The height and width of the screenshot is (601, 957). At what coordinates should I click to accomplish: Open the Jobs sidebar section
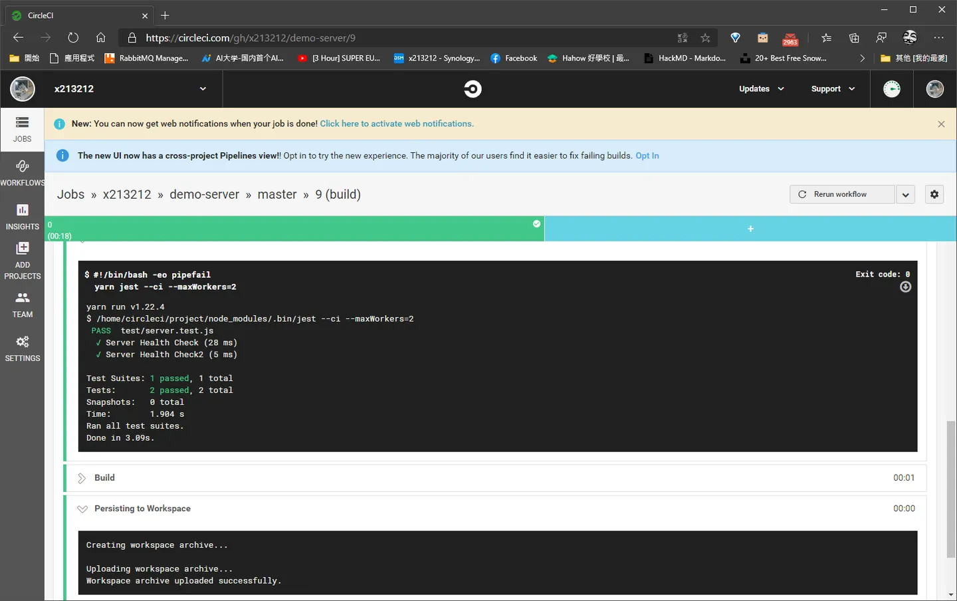coord(22,129)
